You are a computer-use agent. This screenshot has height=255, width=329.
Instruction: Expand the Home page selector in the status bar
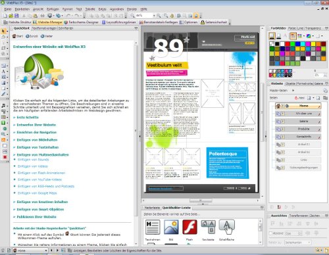[x=46, y=250]
